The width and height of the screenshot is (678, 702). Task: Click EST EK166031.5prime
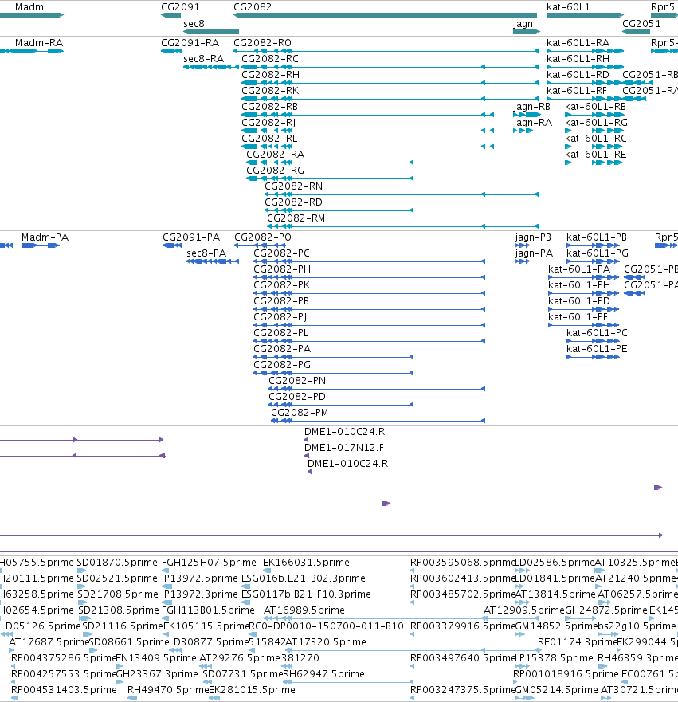click(306, 563)
